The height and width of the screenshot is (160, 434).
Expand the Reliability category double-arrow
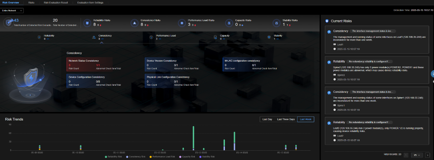48,39
